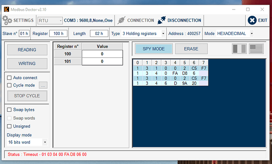Click the ERASE button
This screenshot has width=272, height=164.
191,49
